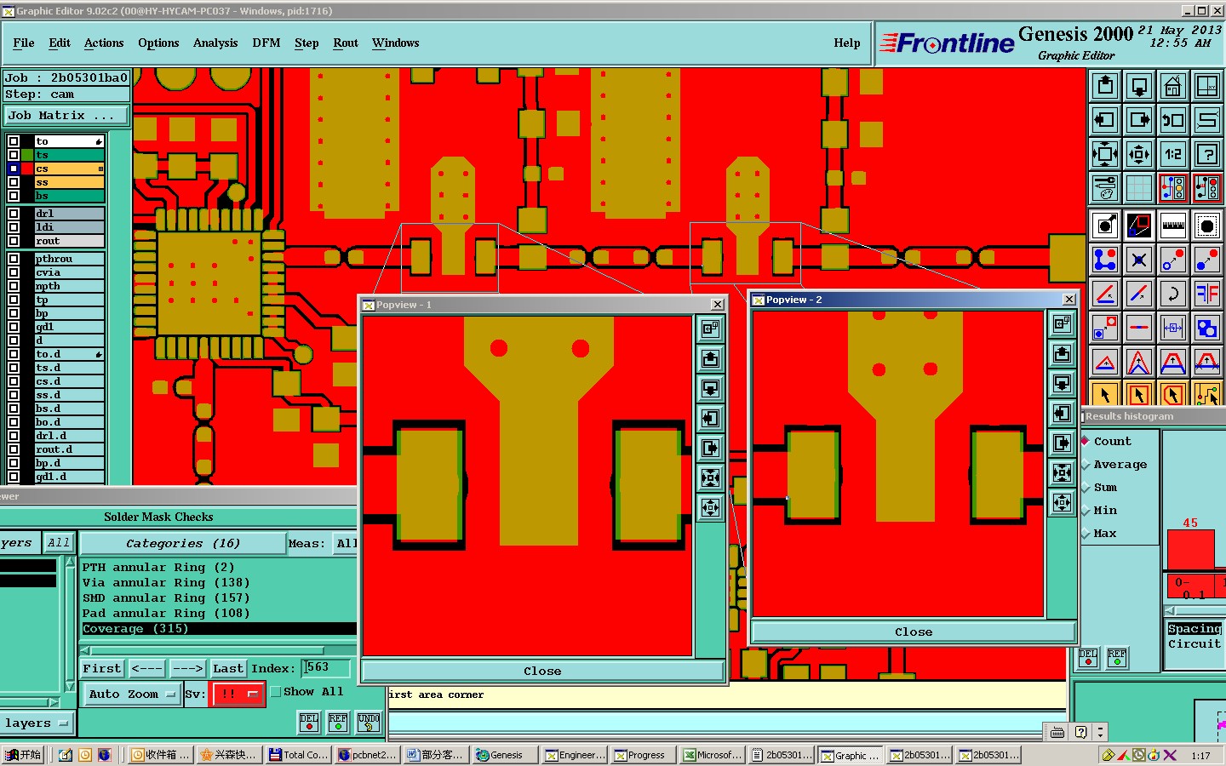Click the Last result button

pyautogui.click(x=228, y=669)
